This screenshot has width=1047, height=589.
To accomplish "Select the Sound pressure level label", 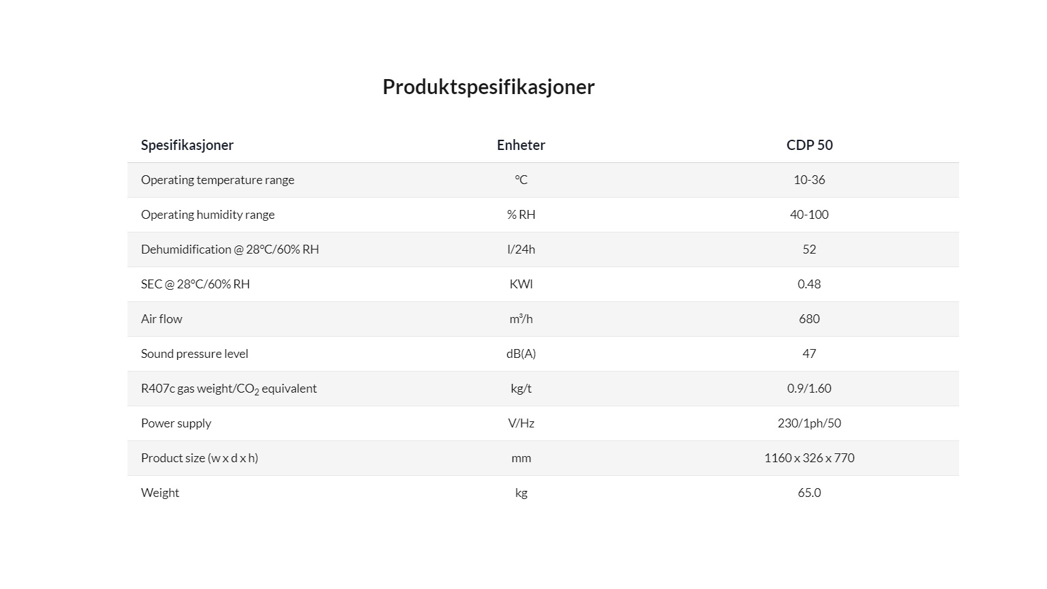I will click(x=194, y=354).
